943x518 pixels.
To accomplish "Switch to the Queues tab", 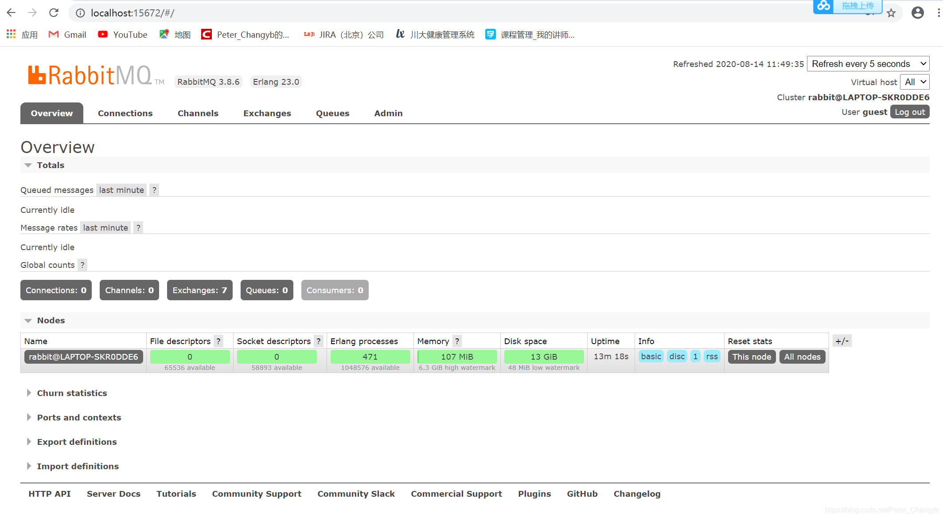I will click(332, 113).
